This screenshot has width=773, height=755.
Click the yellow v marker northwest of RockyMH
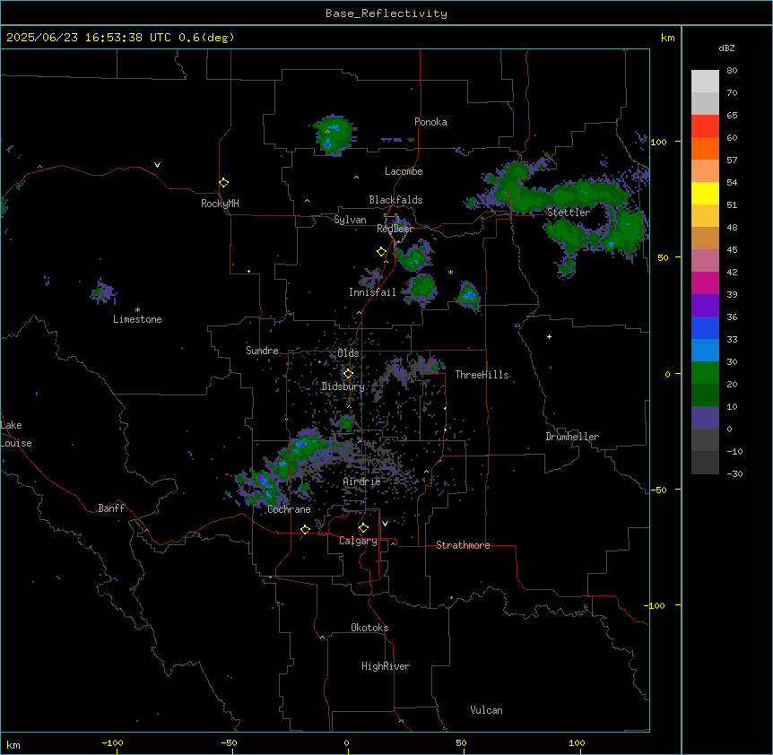[x=157, y=165]
